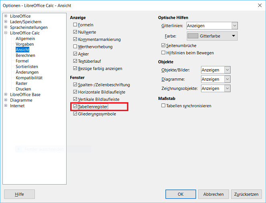Close the Optionen dialog window

(260, 6)
